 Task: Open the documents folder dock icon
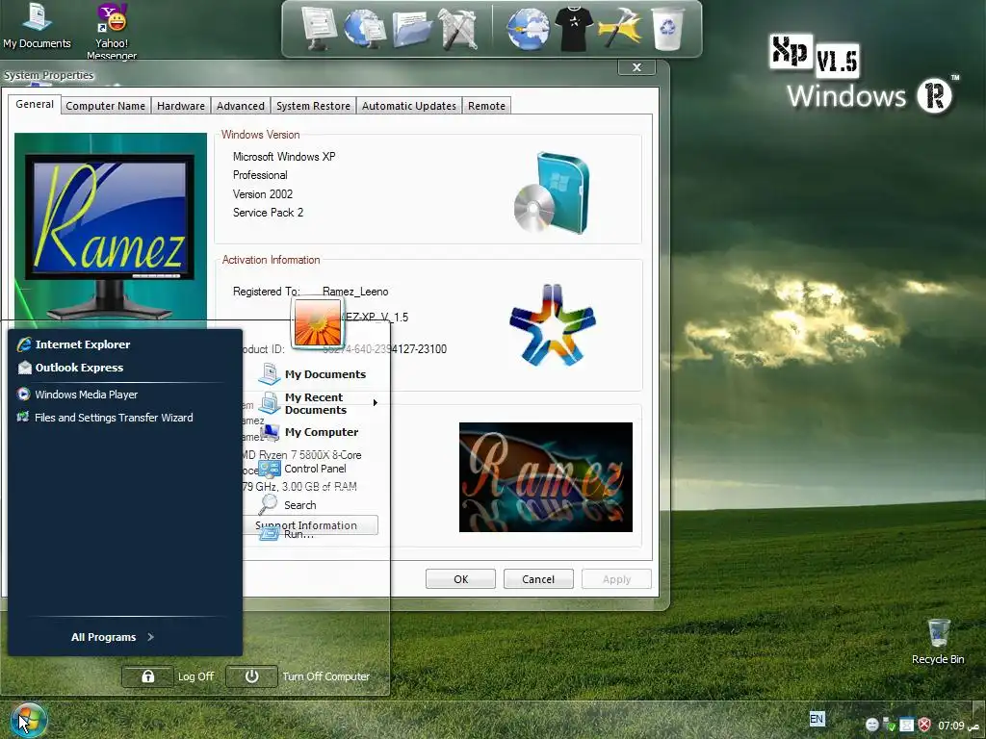[412, 30]
